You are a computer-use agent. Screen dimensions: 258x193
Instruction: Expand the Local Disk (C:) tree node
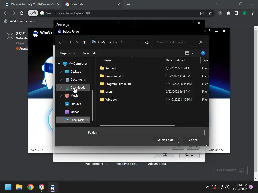pos(61,120)
